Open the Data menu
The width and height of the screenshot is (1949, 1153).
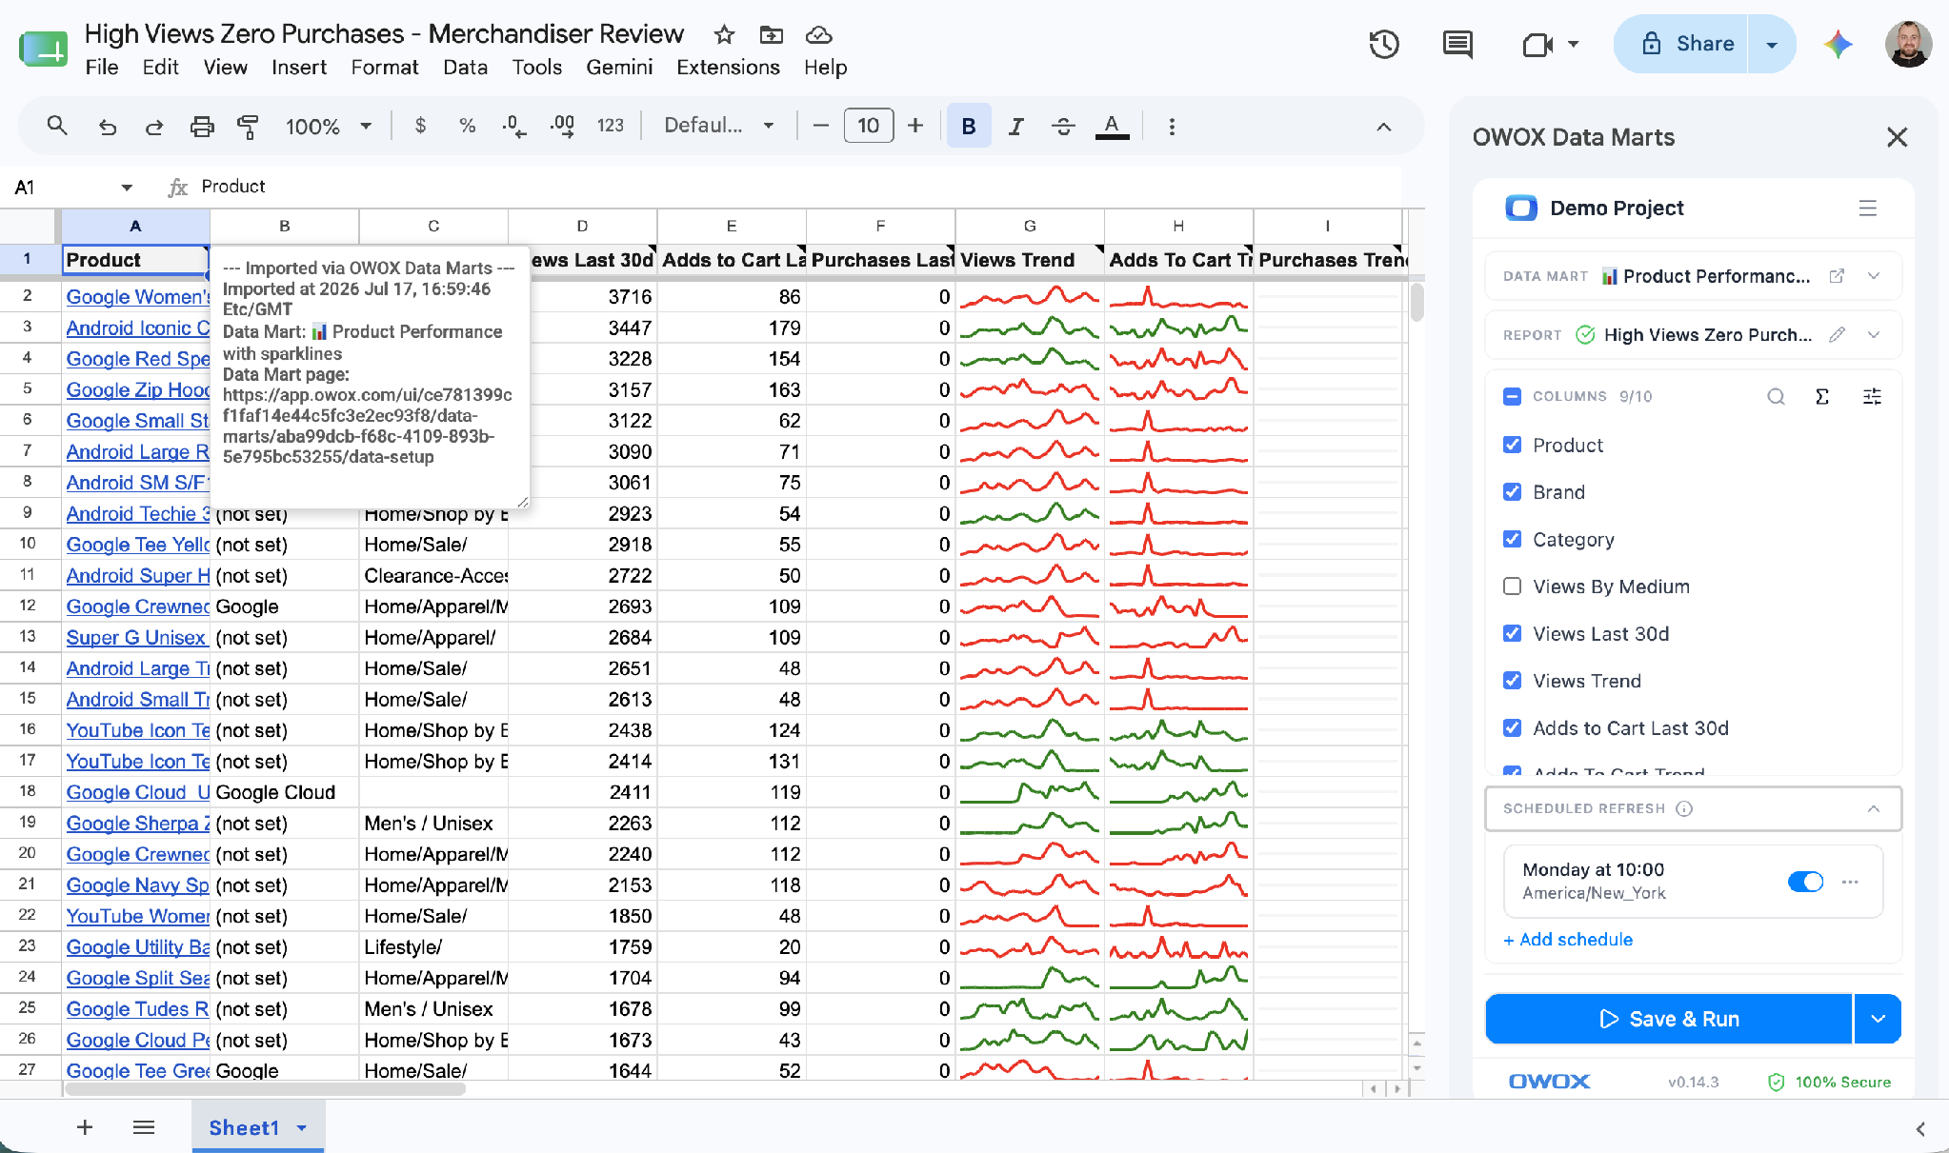coord(465,67)
